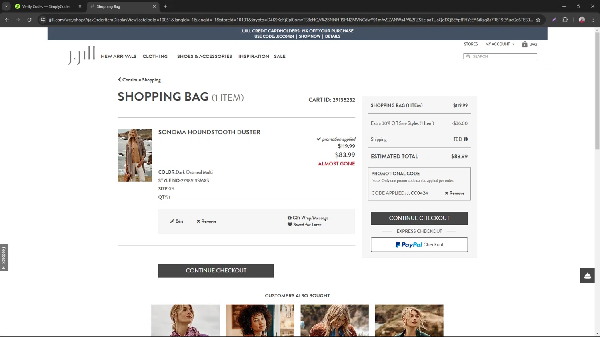The height and width of the screenshot is (337, 600).
Task: Open Shoes & Accessories menu
Action: click(204, 56)
